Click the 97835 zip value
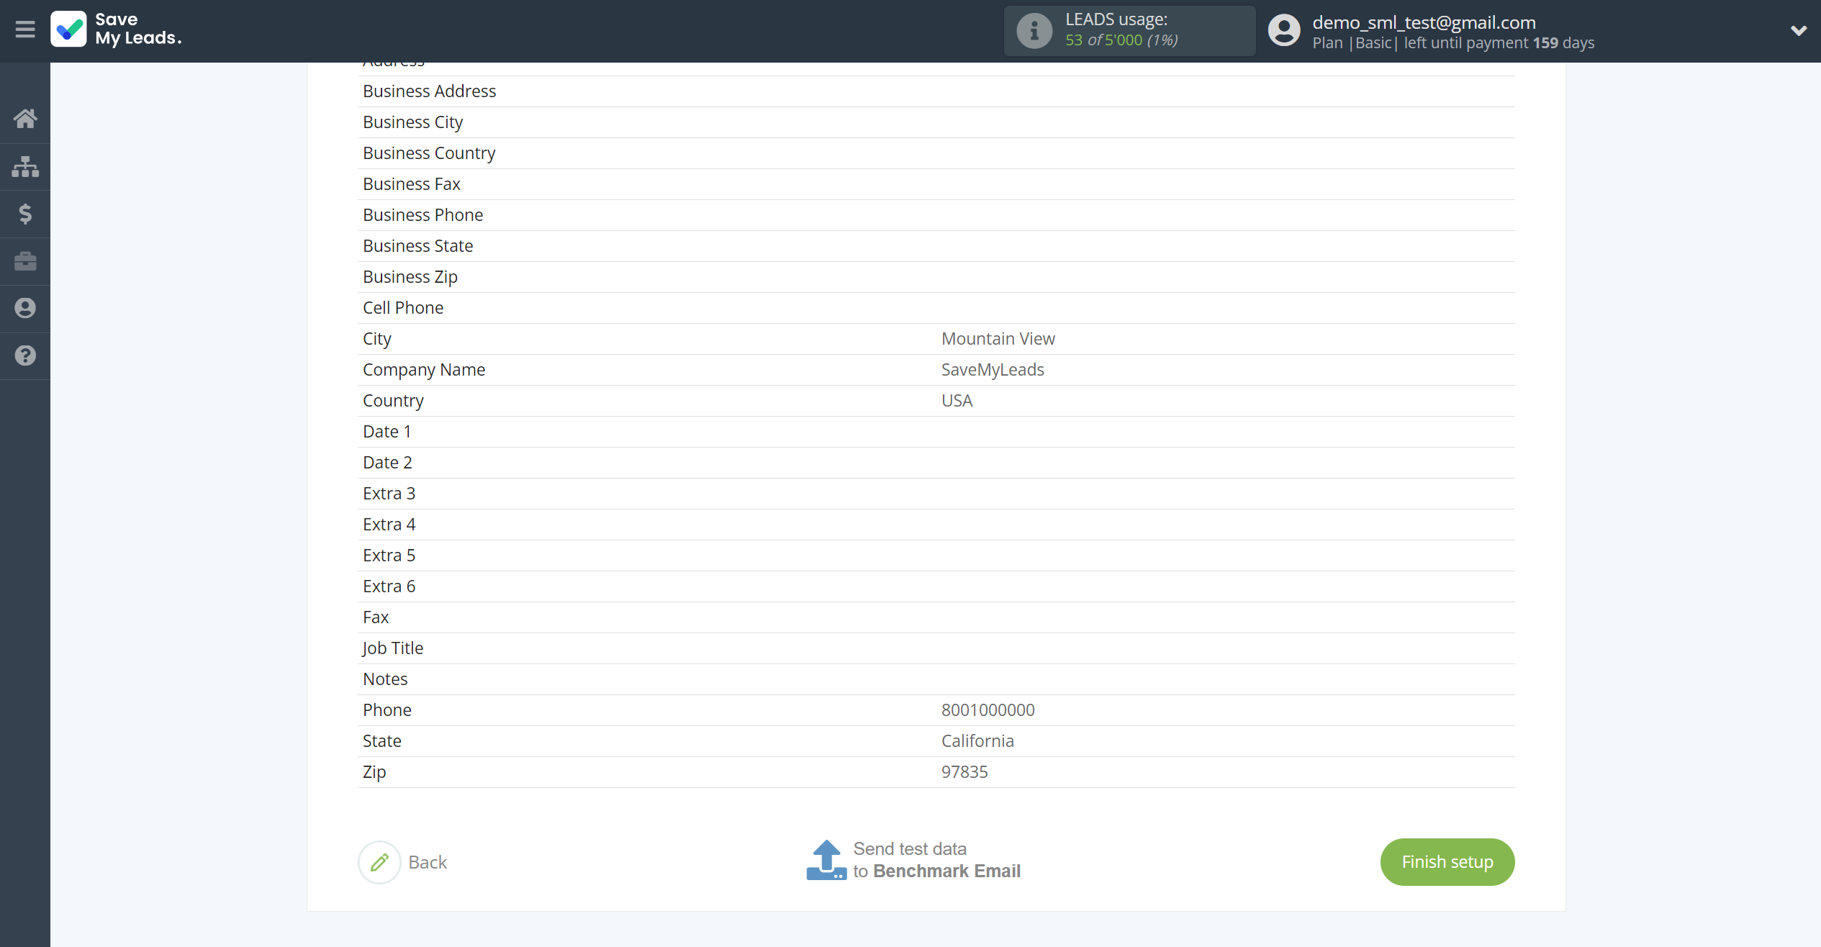Screen dimensions: 1821x947 pyautogui.click(x=964, y=772)
